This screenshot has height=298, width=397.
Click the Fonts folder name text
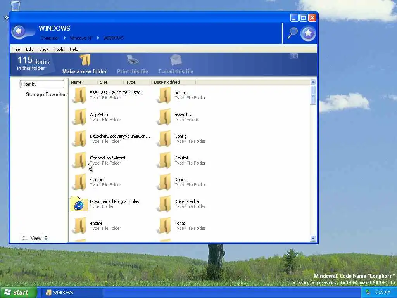tap(180, 223)
